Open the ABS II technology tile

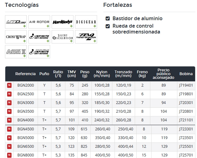click(x=16, y=52)
